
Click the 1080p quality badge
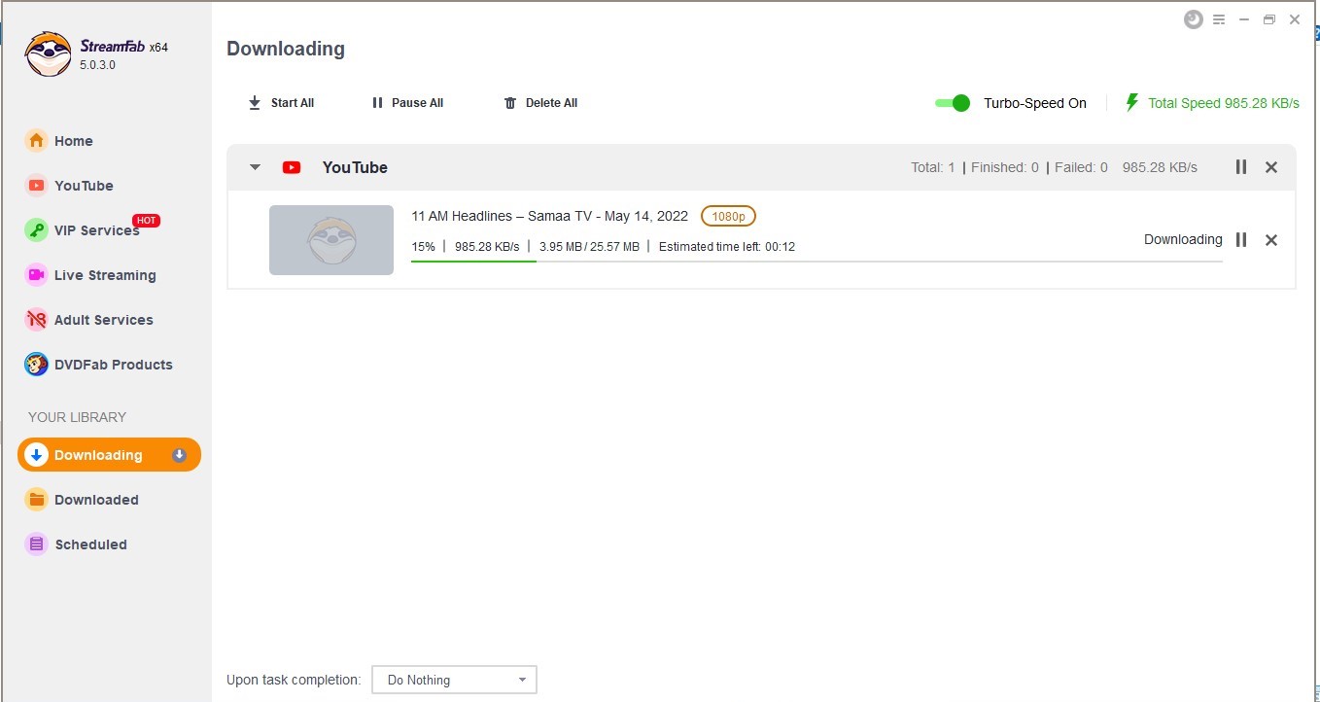pyautogui.click(x=728, y=216)
